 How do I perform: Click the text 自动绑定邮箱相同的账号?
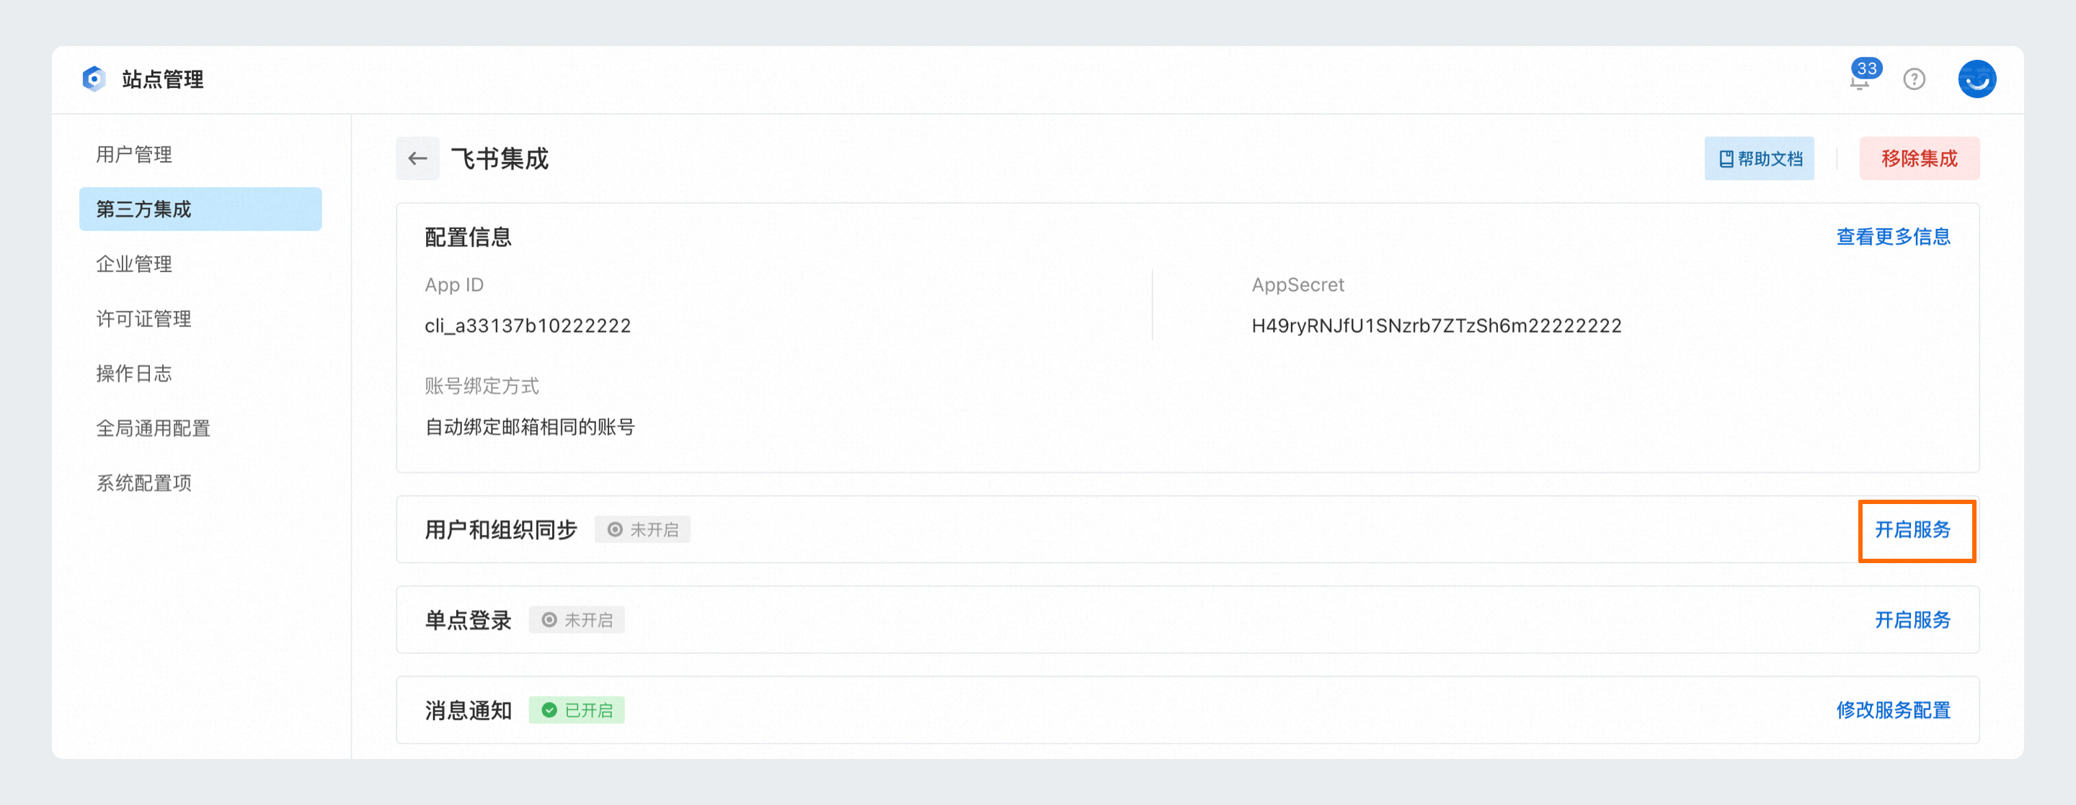click(530, 427)
